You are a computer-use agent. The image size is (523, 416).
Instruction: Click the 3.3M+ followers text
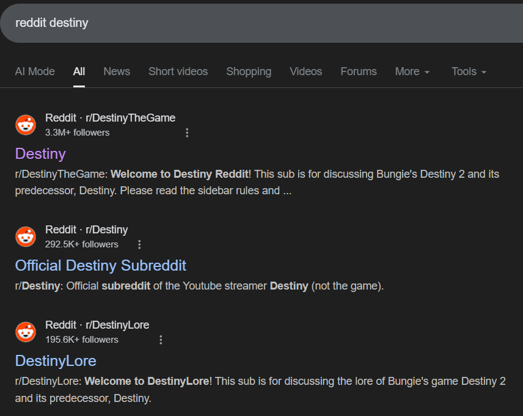pyautogui.click(x=77, y=133)
